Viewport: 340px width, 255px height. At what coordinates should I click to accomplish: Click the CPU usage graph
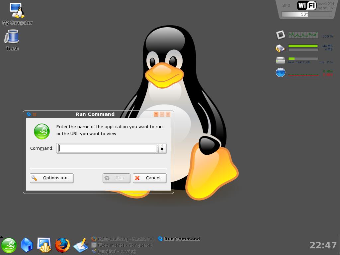[x=303, y=35]
